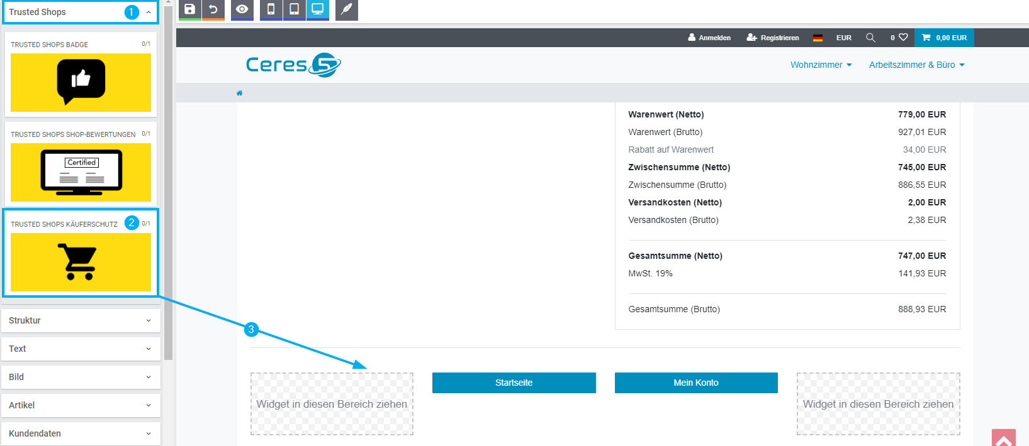Open language selector via German flag

click(x=818, y=38)
